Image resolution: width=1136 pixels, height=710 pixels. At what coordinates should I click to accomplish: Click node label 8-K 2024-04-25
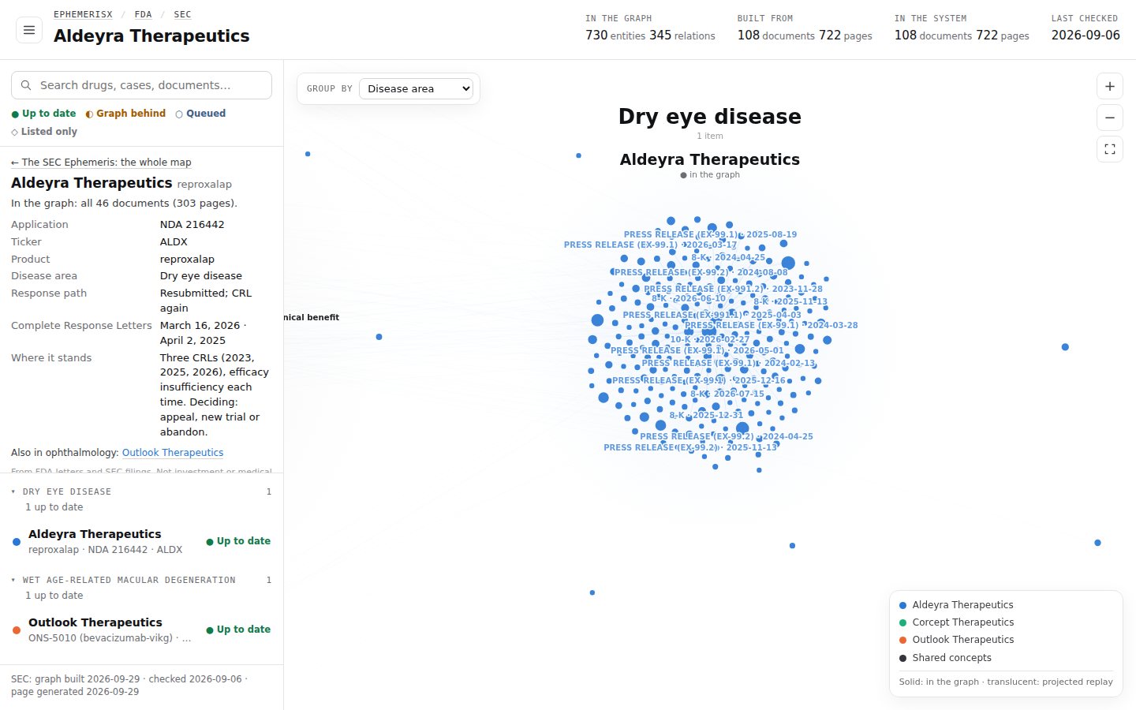(x=728, y=257)
